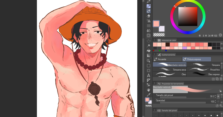Choose Mezclador redondo brush
Viewport: 223px width, 117px height.
[x=170, y=64]
